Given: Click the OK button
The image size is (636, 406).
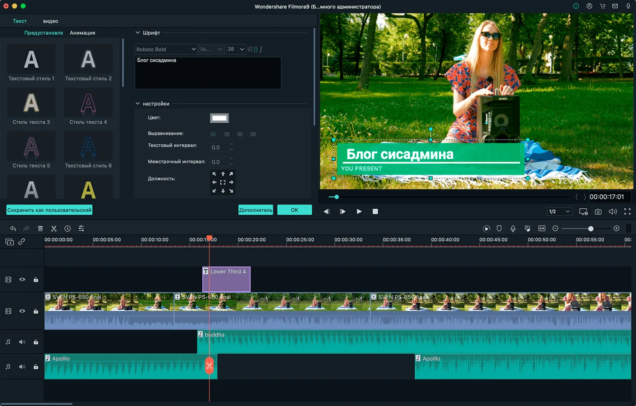Looking at the screenshot, I should pos(294,210).
